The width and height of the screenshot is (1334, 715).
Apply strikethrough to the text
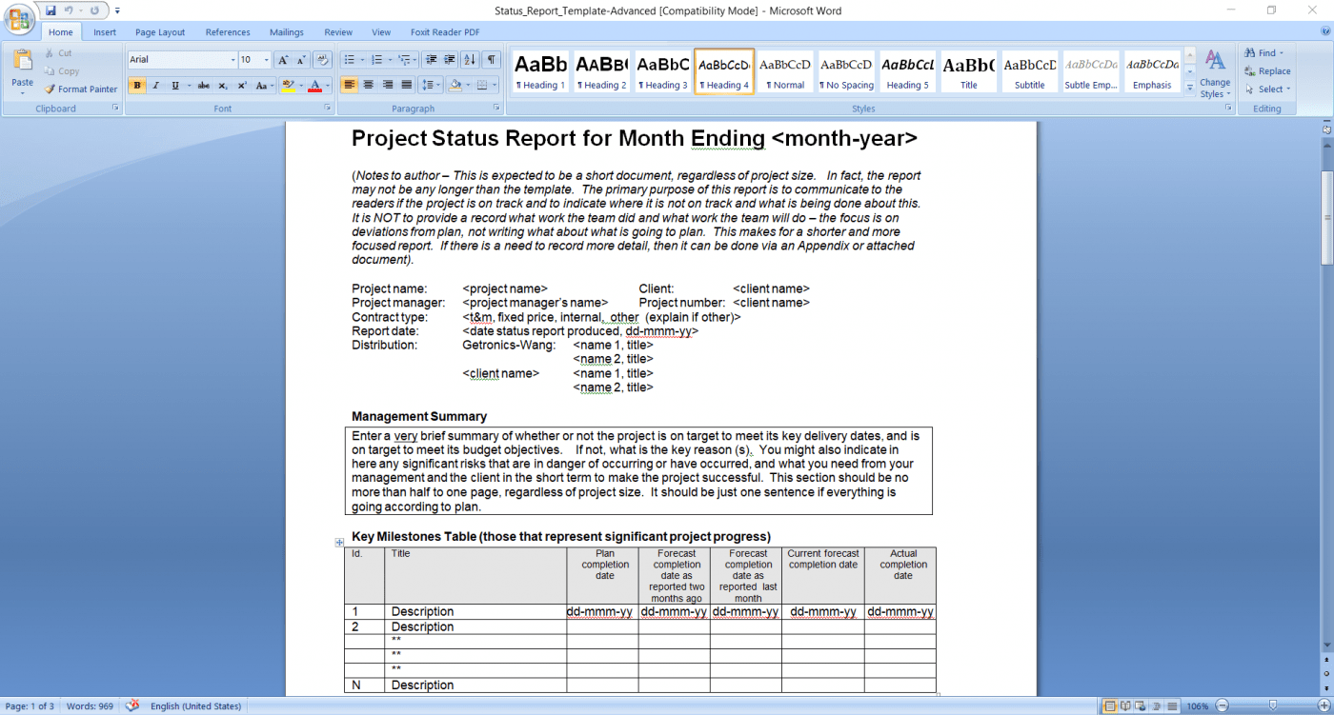[x=204, y=84]
